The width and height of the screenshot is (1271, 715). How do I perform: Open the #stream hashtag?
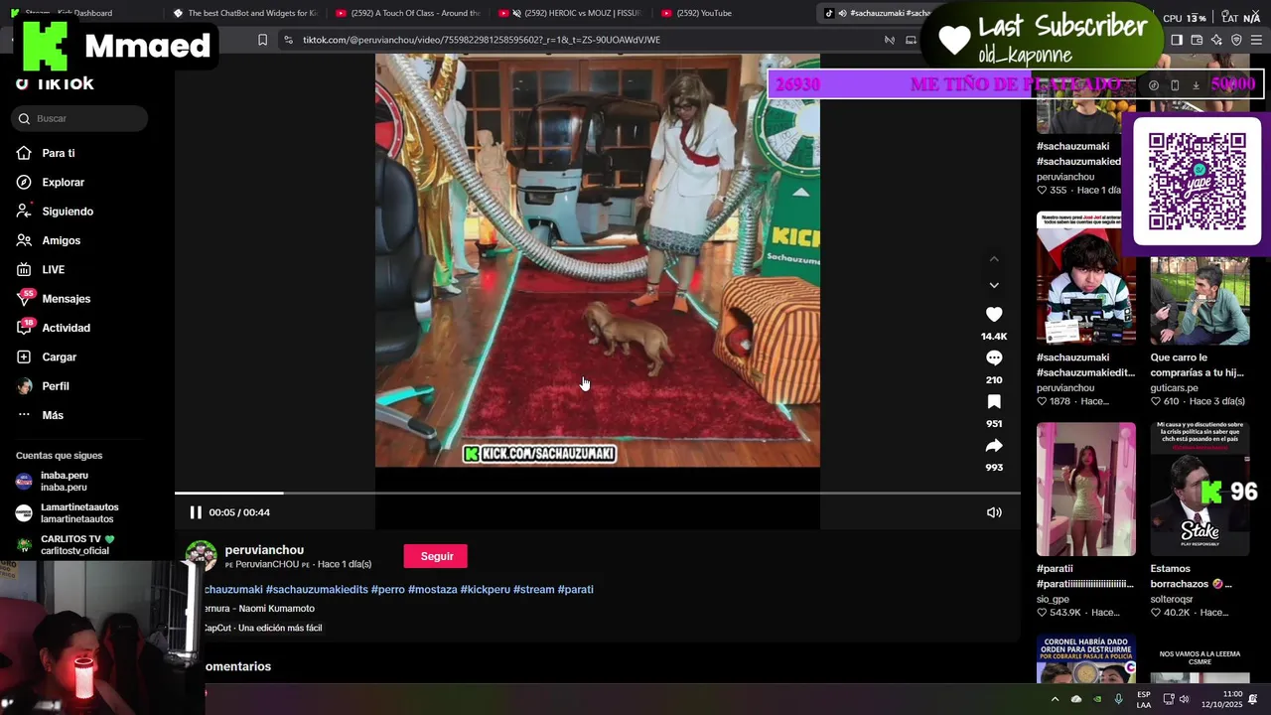534,589
